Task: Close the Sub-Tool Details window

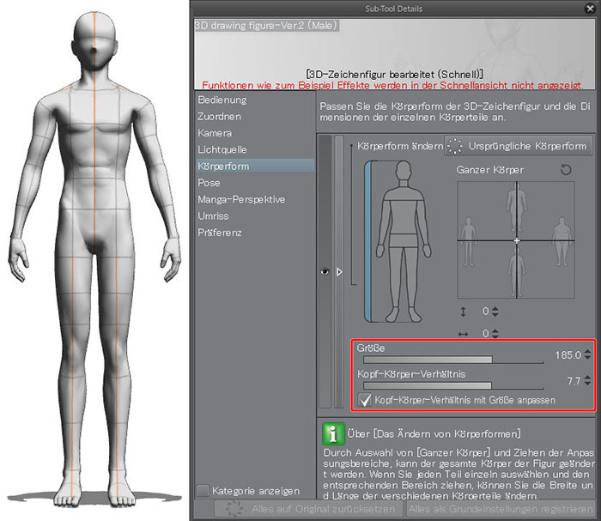Action: pos(591,9)
